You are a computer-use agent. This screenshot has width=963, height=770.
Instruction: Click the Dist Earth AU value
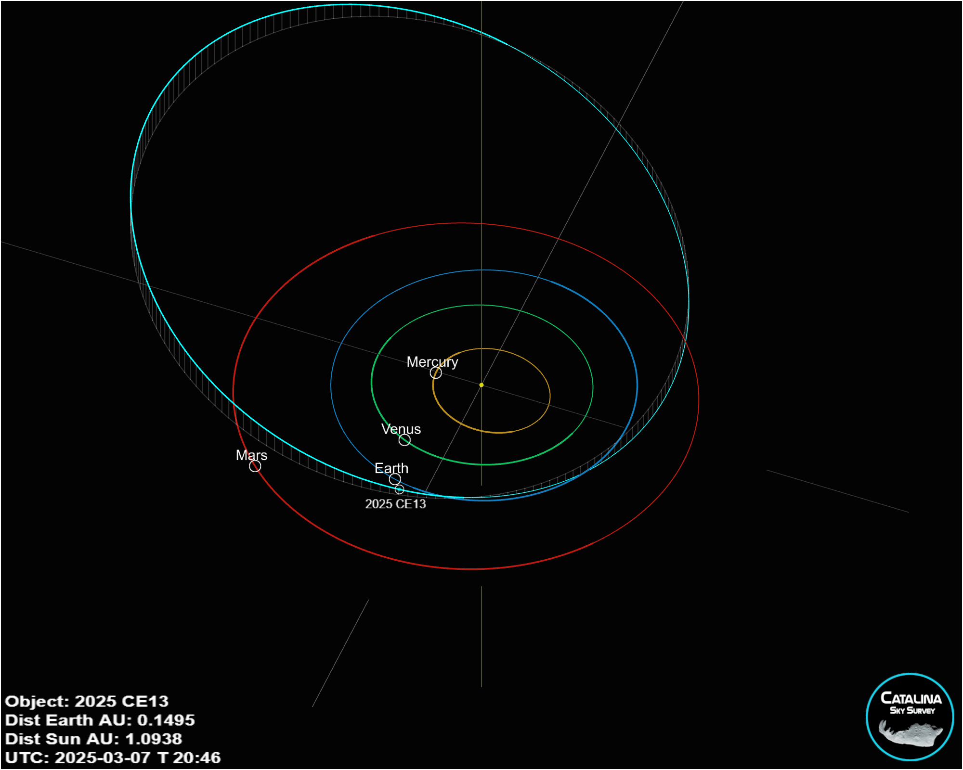pos(166,720)
